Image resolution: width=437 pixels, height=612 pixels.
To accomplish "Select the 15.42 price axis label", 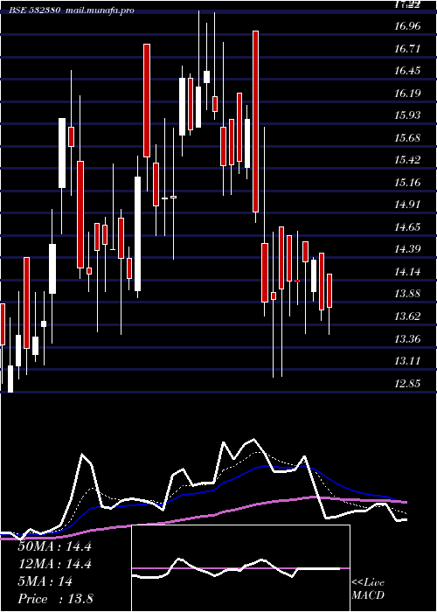I will point(407,160).
